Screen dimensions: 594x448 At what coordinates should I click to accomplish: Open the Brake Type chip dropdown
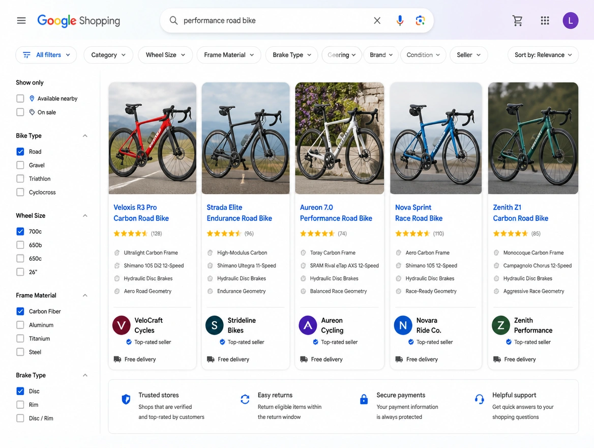[x=292, y=55]
